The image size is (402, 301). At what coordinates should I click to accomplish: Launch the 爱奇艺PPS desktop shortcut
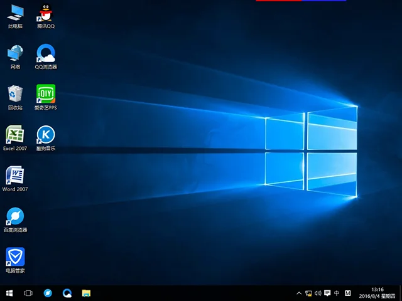46,98
